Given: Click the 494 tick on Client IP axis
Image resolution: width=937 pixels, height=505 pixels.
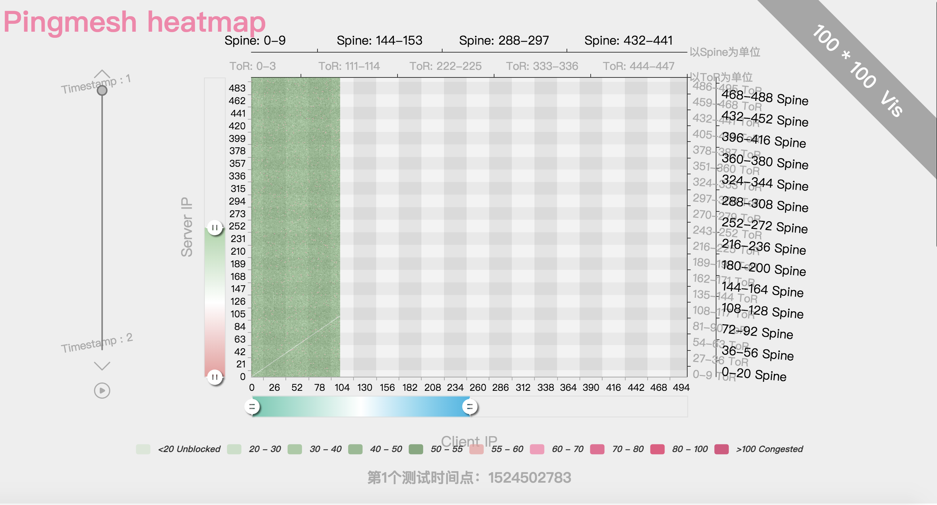Looking at the screenshot, I should click(x=681, y=388).
